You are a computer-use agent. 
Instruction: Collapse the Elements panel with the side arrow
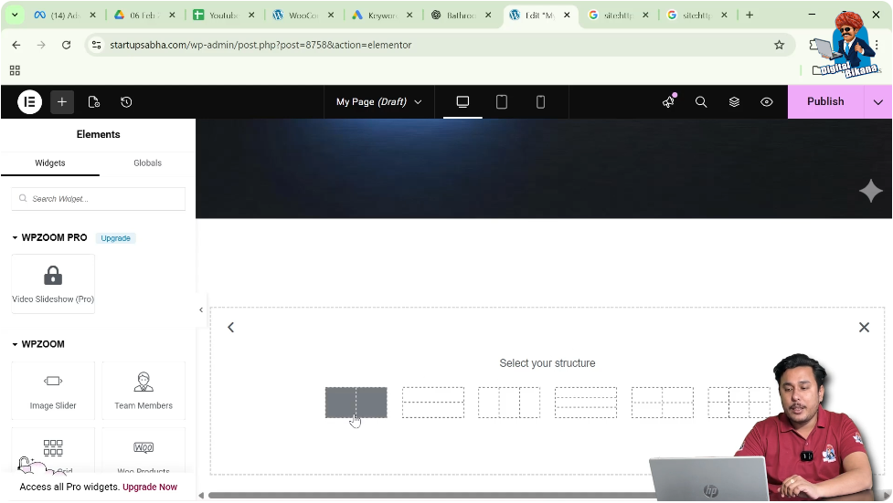[x=201, y=309]
